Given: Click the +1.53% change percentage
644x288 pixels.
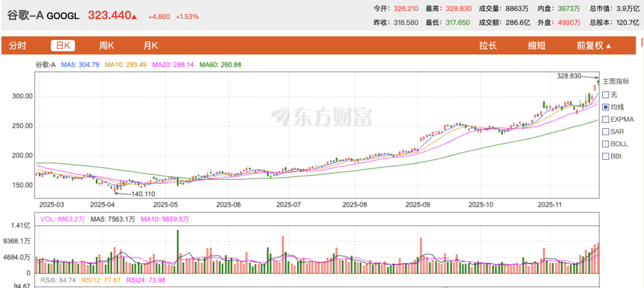Looking at the screenshot, I should pos(187,17).
